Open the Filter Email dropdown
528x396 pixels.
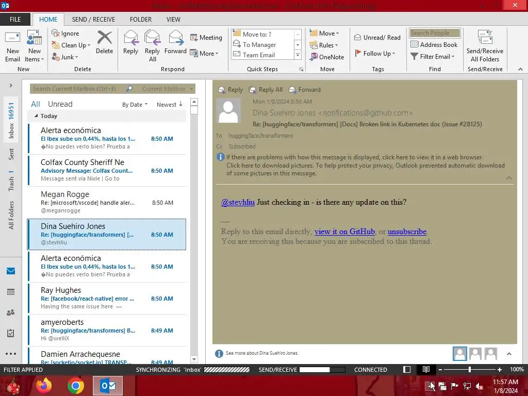(x=433, y=57)
